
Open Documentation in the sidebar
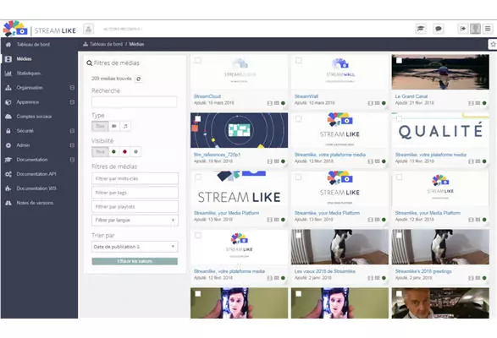(32, 160)
